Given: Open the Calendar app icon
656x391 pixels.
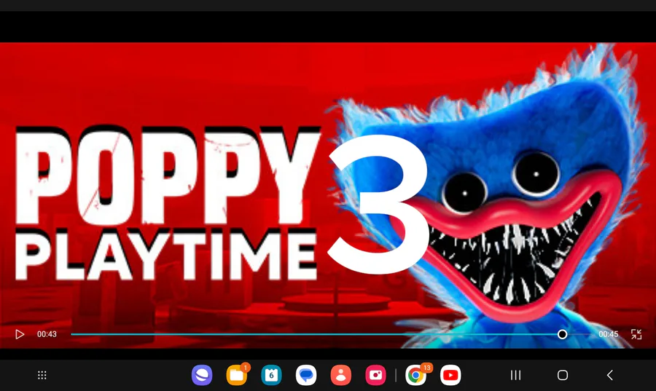Looking at the screenshot, I should pyautogui.click(x=272, y=375).
